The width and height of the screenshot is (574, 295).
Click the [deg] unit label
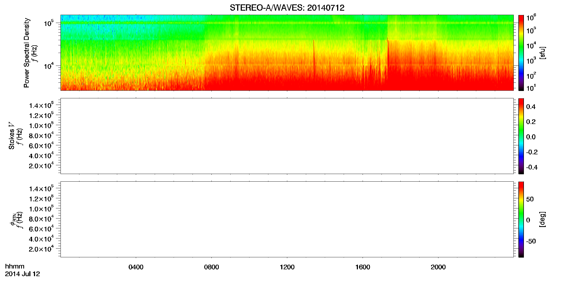[x=543, y=219]
